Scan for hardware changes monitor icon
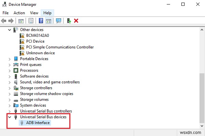Screen dimensions: 205x136 [58, 21]
